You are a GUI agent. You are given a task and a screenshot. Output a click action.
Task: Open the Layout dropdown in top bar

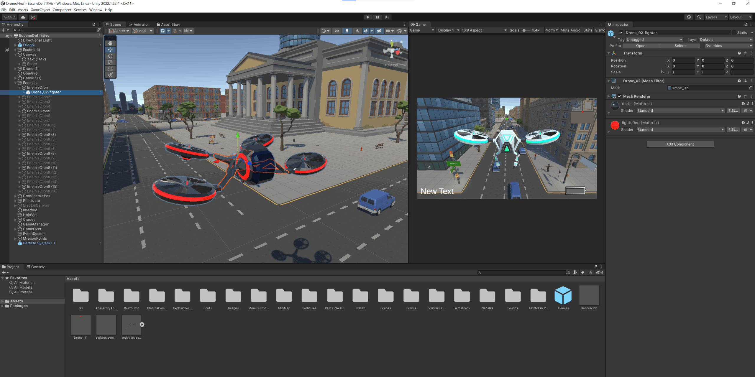point(741,17)
